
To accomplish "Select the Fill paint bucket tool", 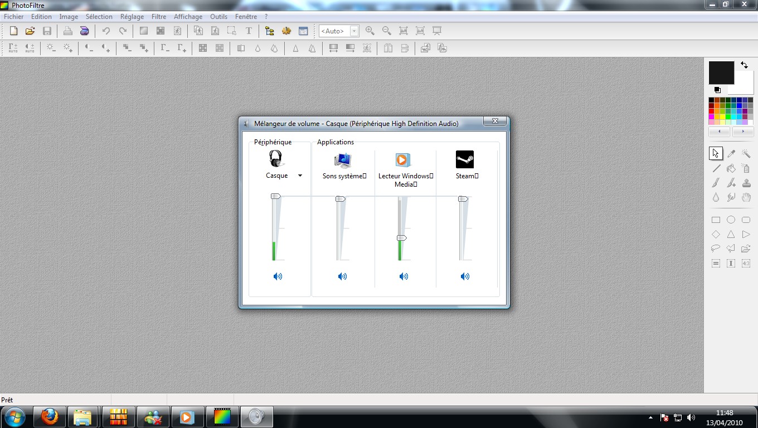I will click(731, 168).
